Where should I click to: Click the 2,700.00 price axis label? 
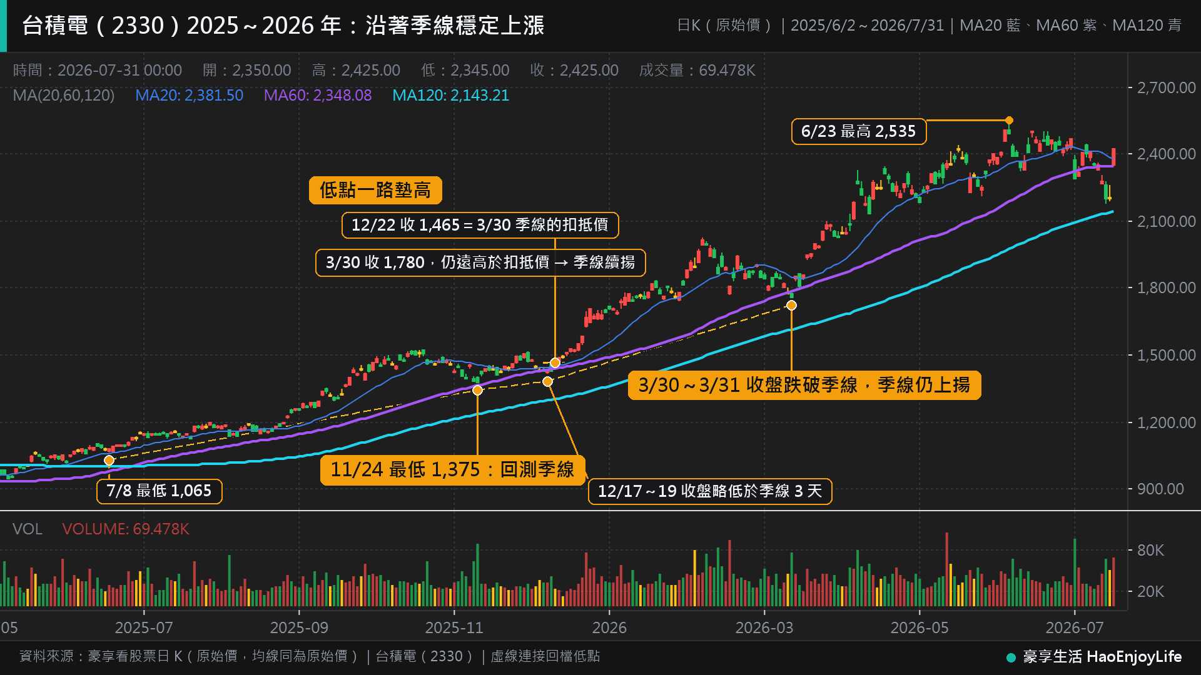[1166, 87]
